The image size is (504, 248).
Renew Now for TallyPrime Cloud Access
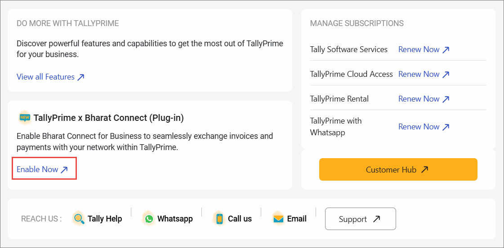(x=419, y=74)
